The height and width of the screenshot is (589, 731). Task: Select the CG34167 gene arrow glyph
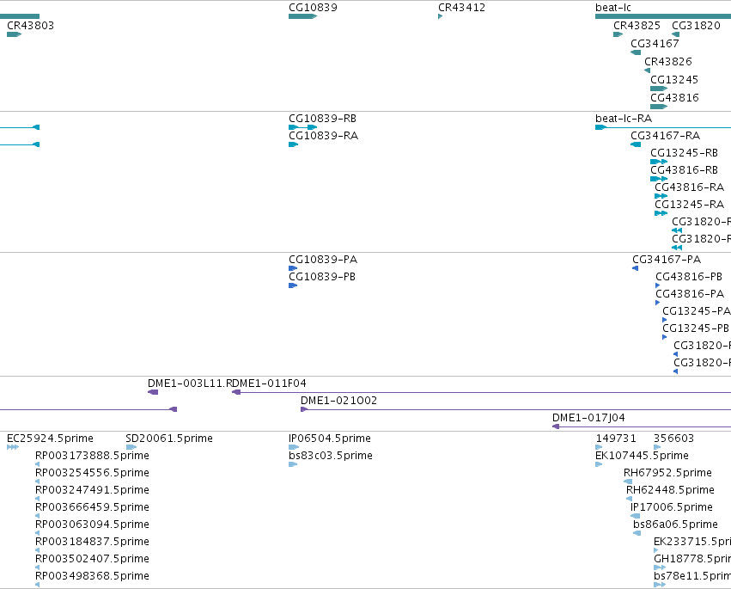[636, 52]
